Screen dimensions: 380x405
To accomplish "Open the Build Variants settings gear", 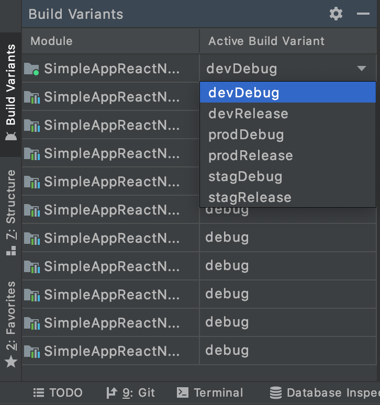I will click(x=336, y=14).
